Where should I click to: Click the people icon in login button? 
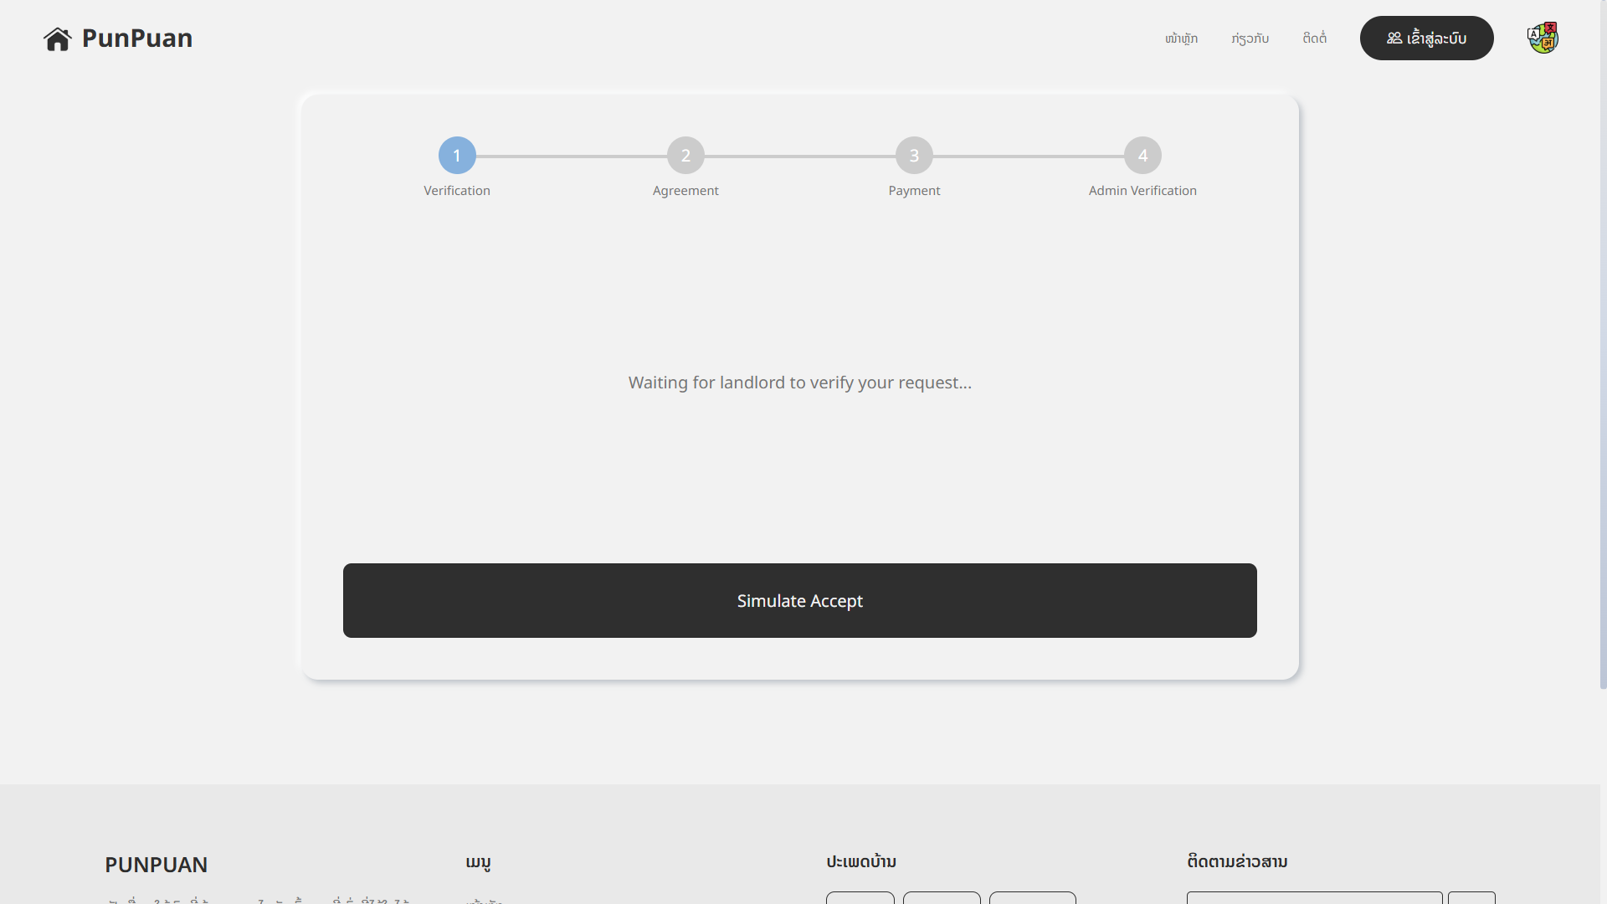tap(1394, 39)
